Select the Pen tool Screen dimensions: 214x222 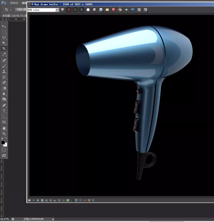point(4,105)
